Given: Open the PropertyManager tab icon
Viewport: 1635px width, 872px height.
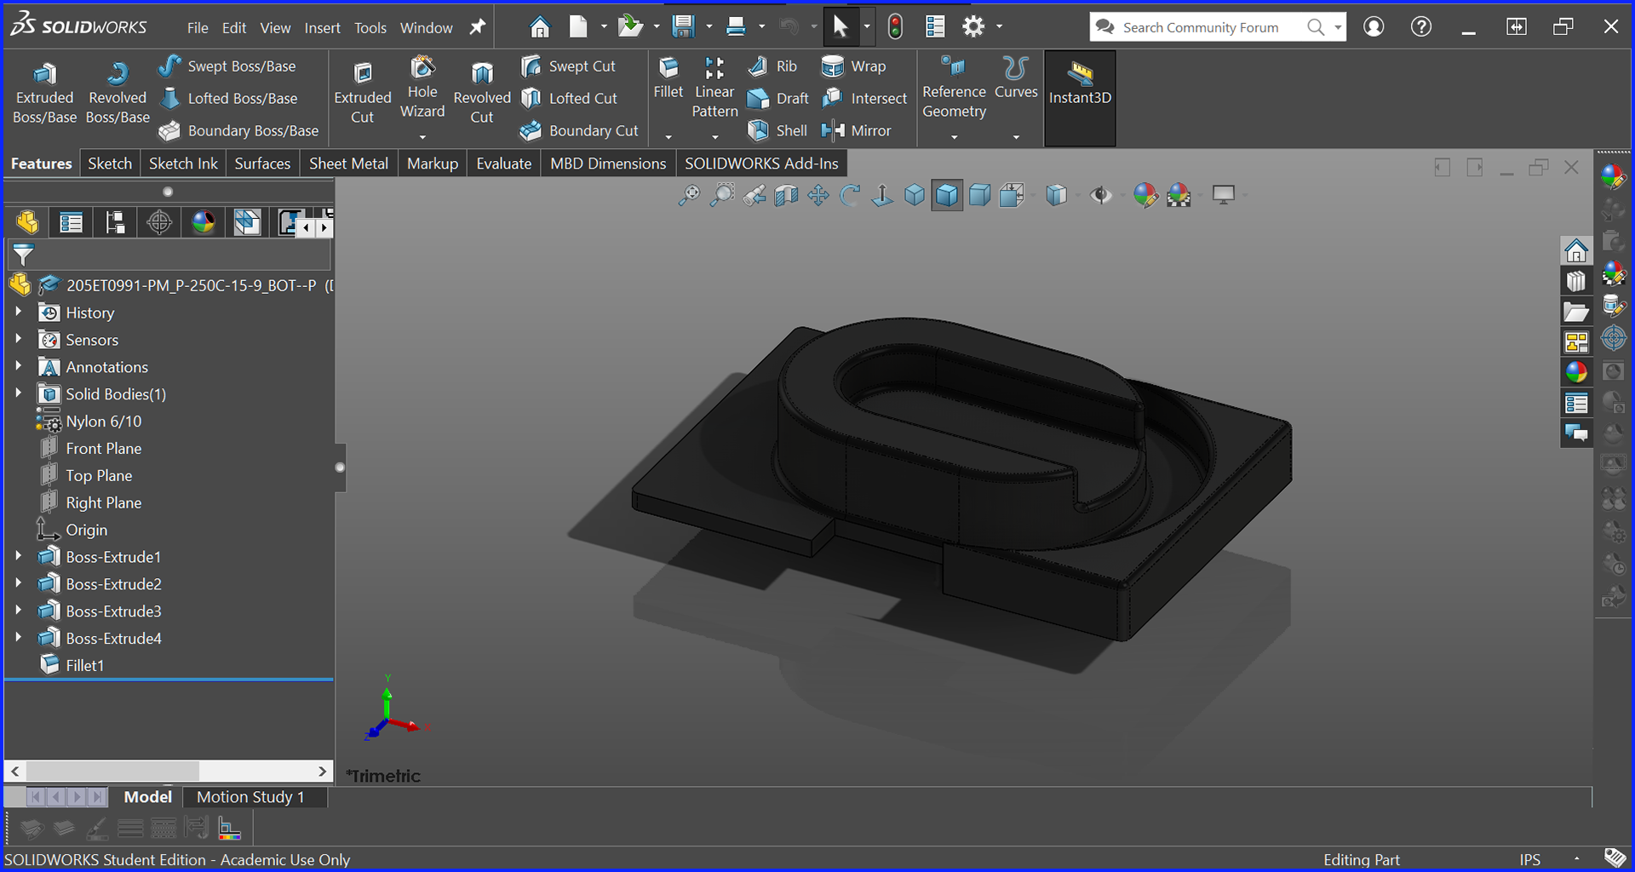Looking at the screenshot, I should pyautogui.click(x=71, y=223).
